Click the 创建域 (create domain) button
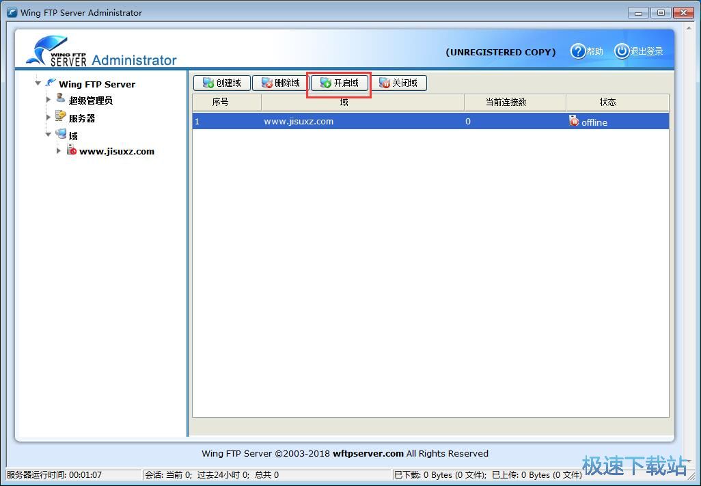Viewport: 701px width, 486px height. [222, 83]
